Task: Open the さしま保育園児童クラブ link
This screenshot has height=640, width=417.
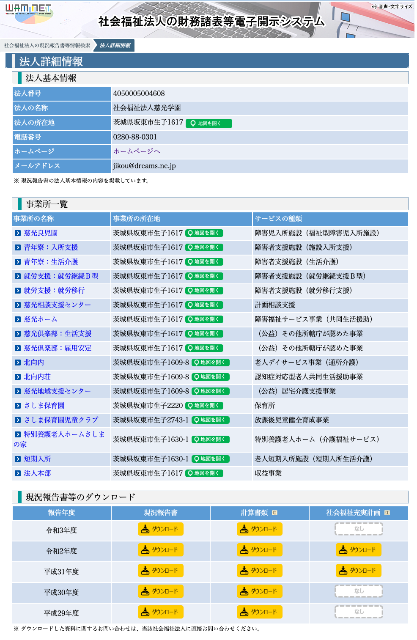Action: coord(61,420)
